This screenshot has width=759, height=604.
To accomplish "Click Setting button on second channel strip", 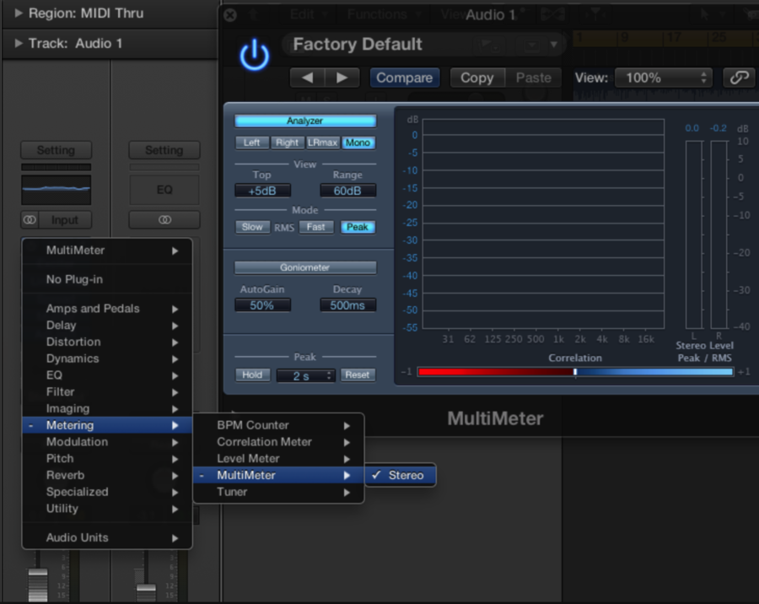I will [x=164, y=150].
